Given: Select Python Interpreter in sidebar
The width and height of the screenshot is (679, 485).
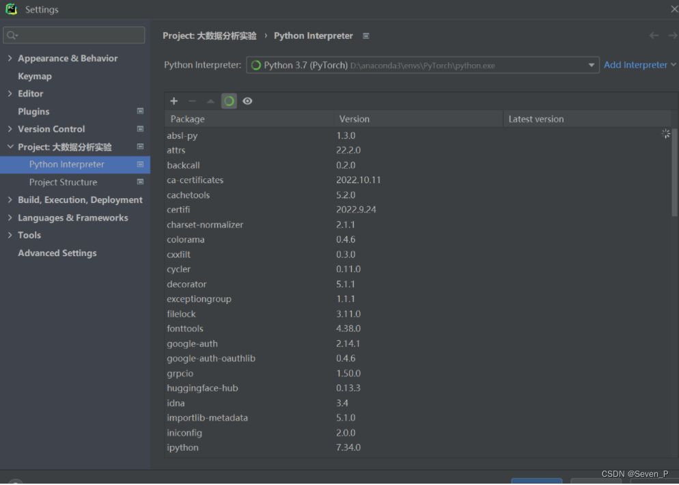Looking at the screenshot, I should coord(75,165).
